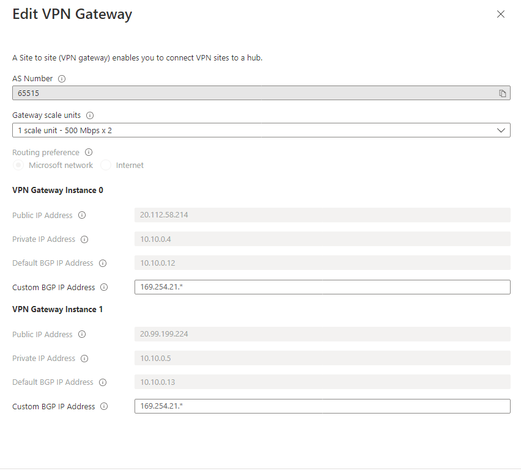Click Instance 1 Private IP Address info icon
The width and height of the screenshot is (521, 474).
tap(84, 359)
